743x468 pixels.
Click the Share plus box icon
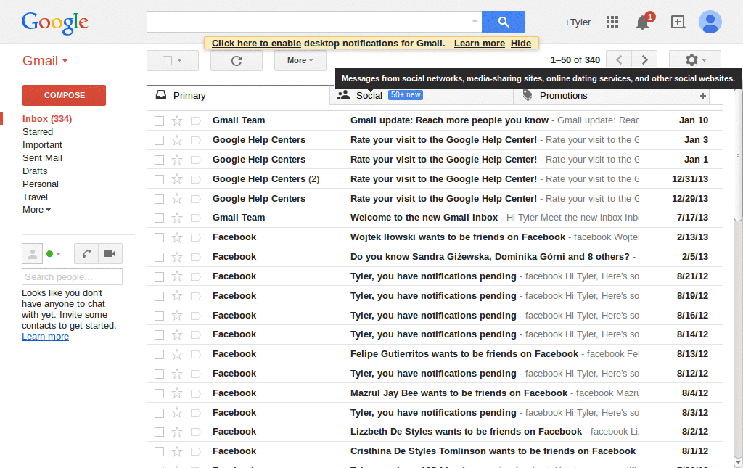678,22
